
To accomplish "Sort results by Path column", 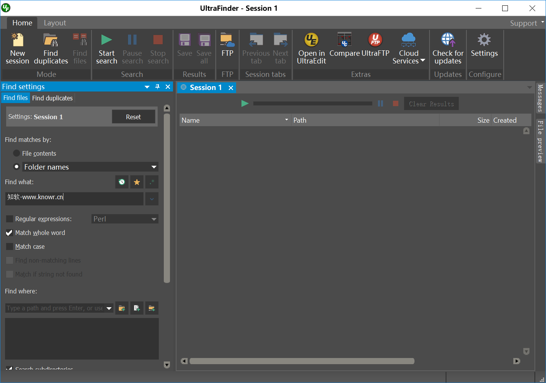I will 365,120.
